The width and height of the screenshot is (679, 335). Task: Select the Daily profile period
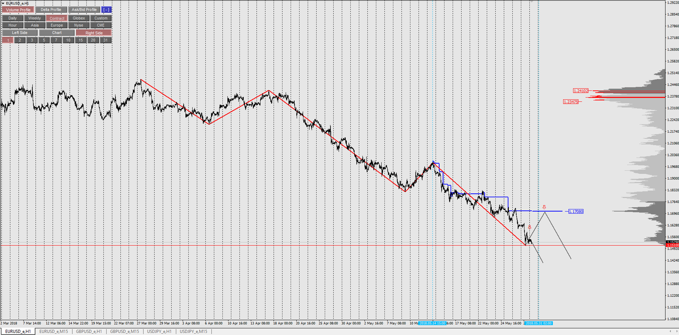(13, 18)
